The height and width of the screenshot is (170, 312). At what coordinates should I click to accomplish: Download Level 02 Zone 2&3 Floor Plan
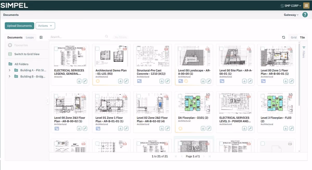(162, 128)
